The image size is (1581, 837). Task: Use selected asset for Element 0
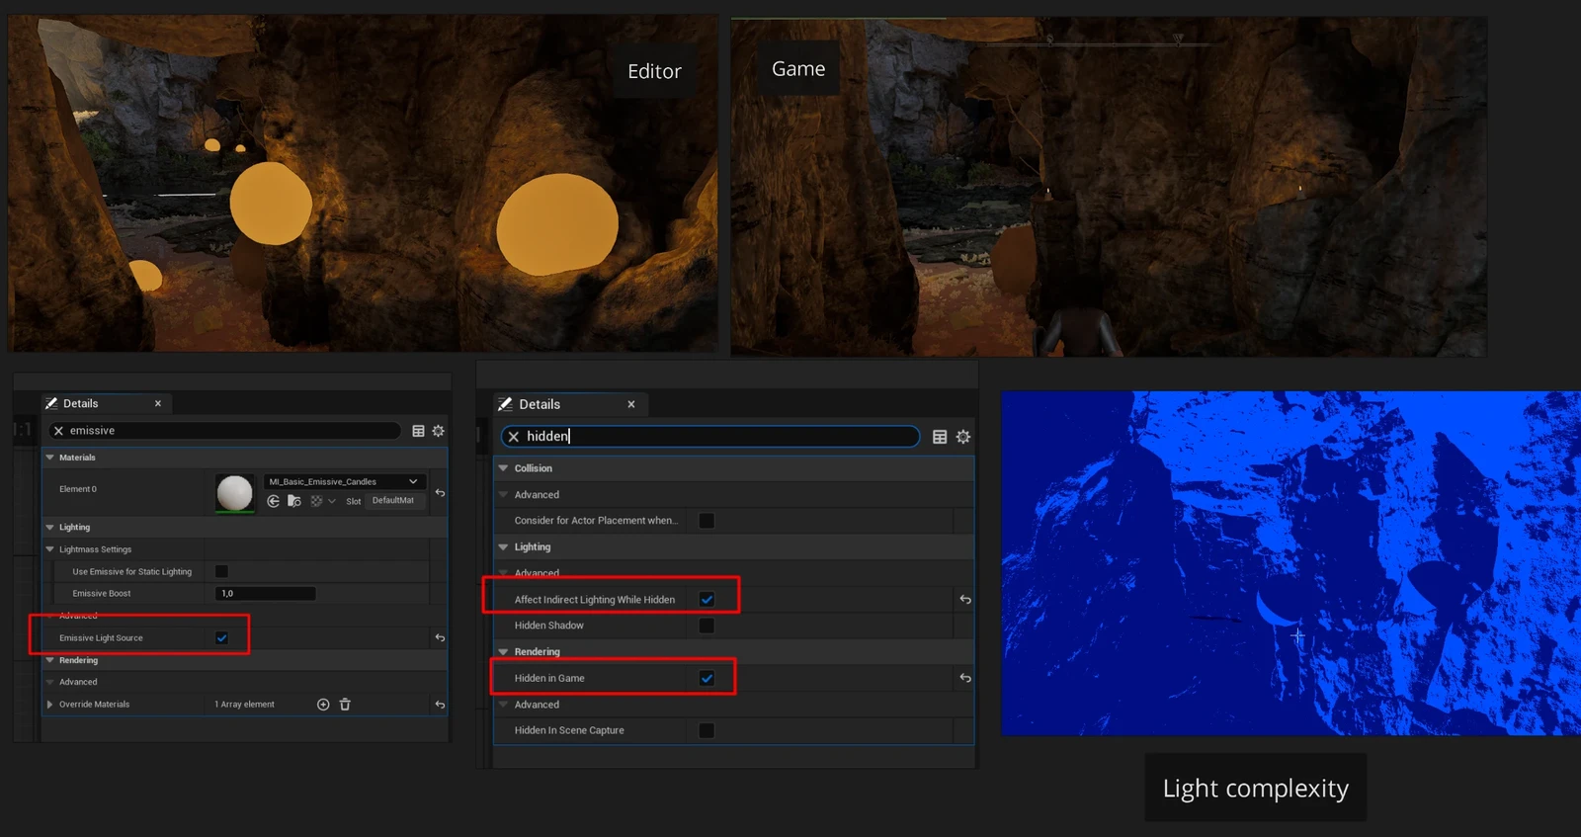click(274, 501)
